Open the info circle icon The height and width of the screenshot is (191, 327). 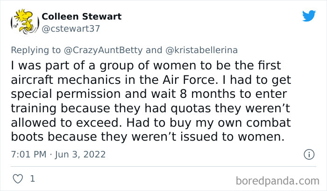tap(308, 154)
